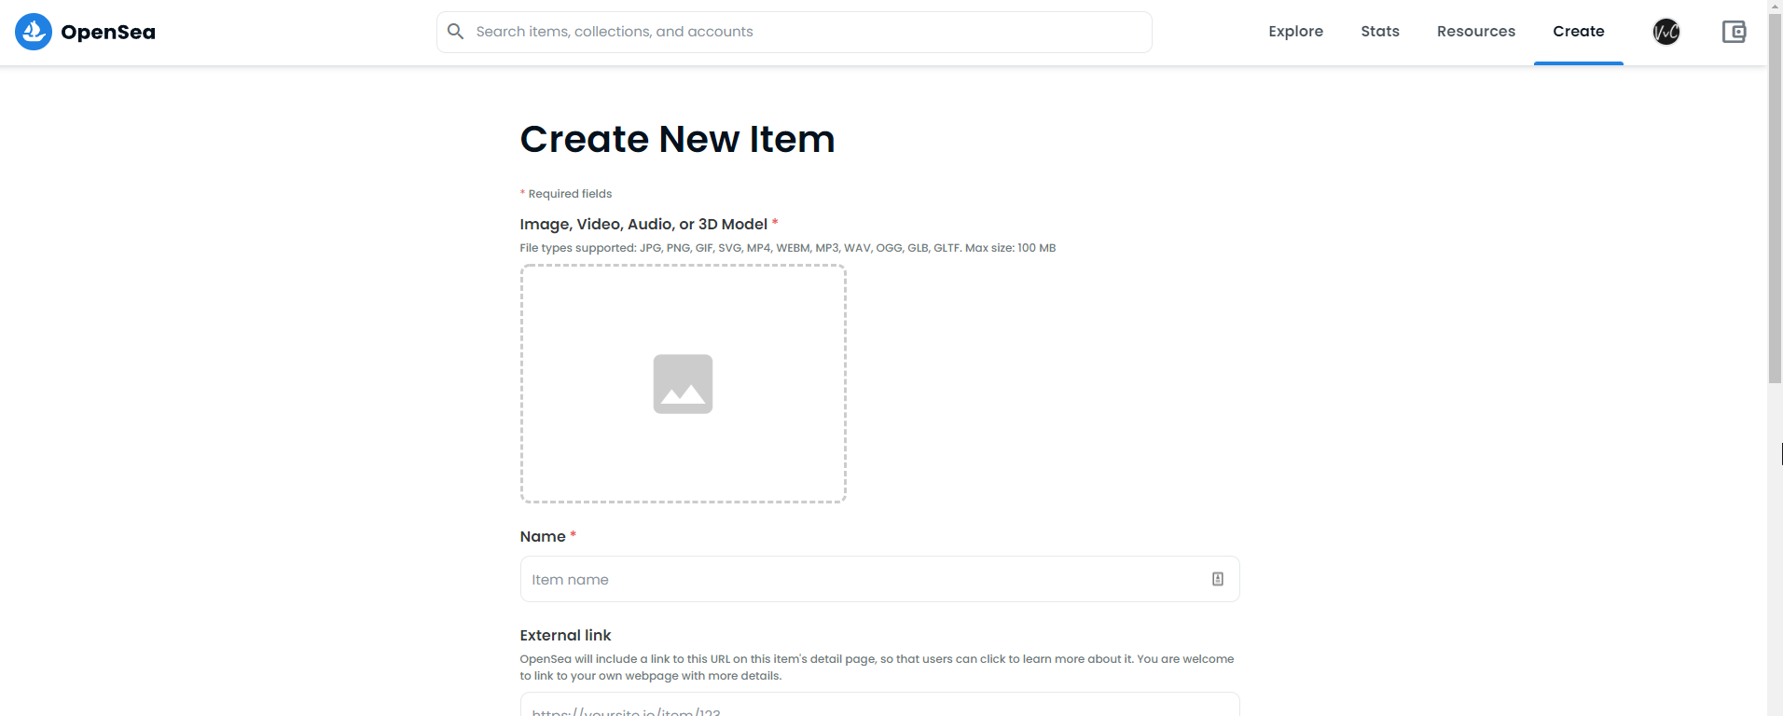Click the scrollbar track below the thumb

pos(1775,559)
